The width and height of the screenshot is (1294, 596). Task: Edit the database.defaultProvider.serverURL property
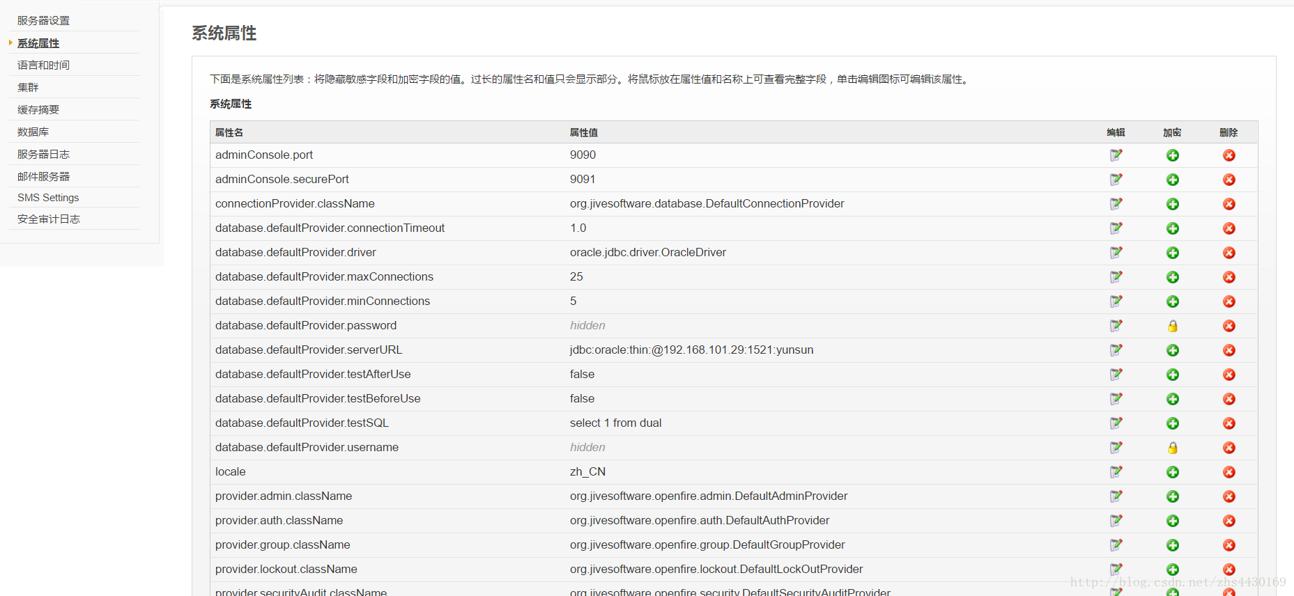pyautogui.click(x=1116, y=350)
